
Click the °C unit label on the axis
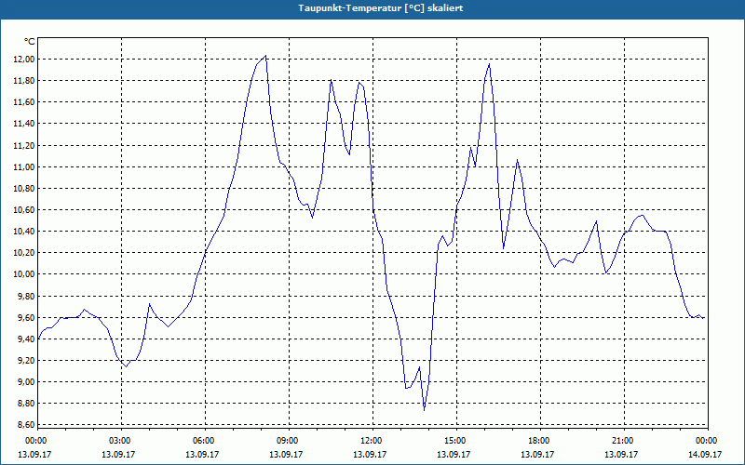pos(30,42)
